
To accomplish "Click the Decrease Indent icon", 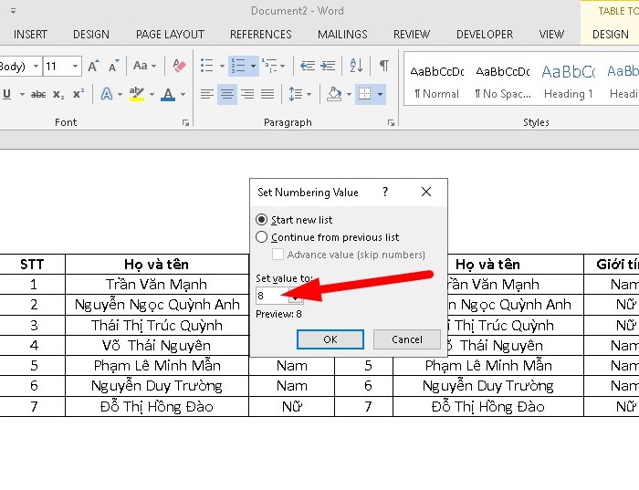I will tap(308, 66).
